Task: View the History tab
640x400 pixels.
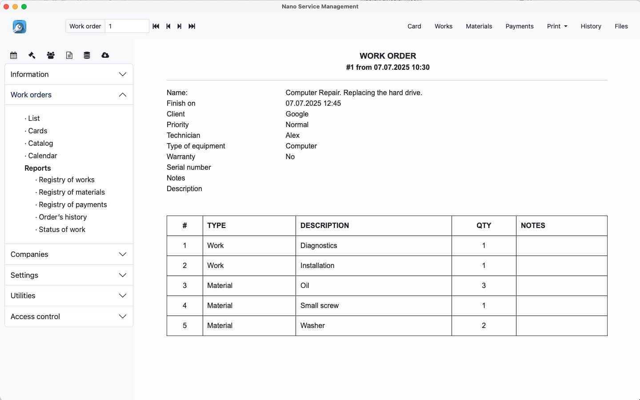Action: (x=591, y=26)
